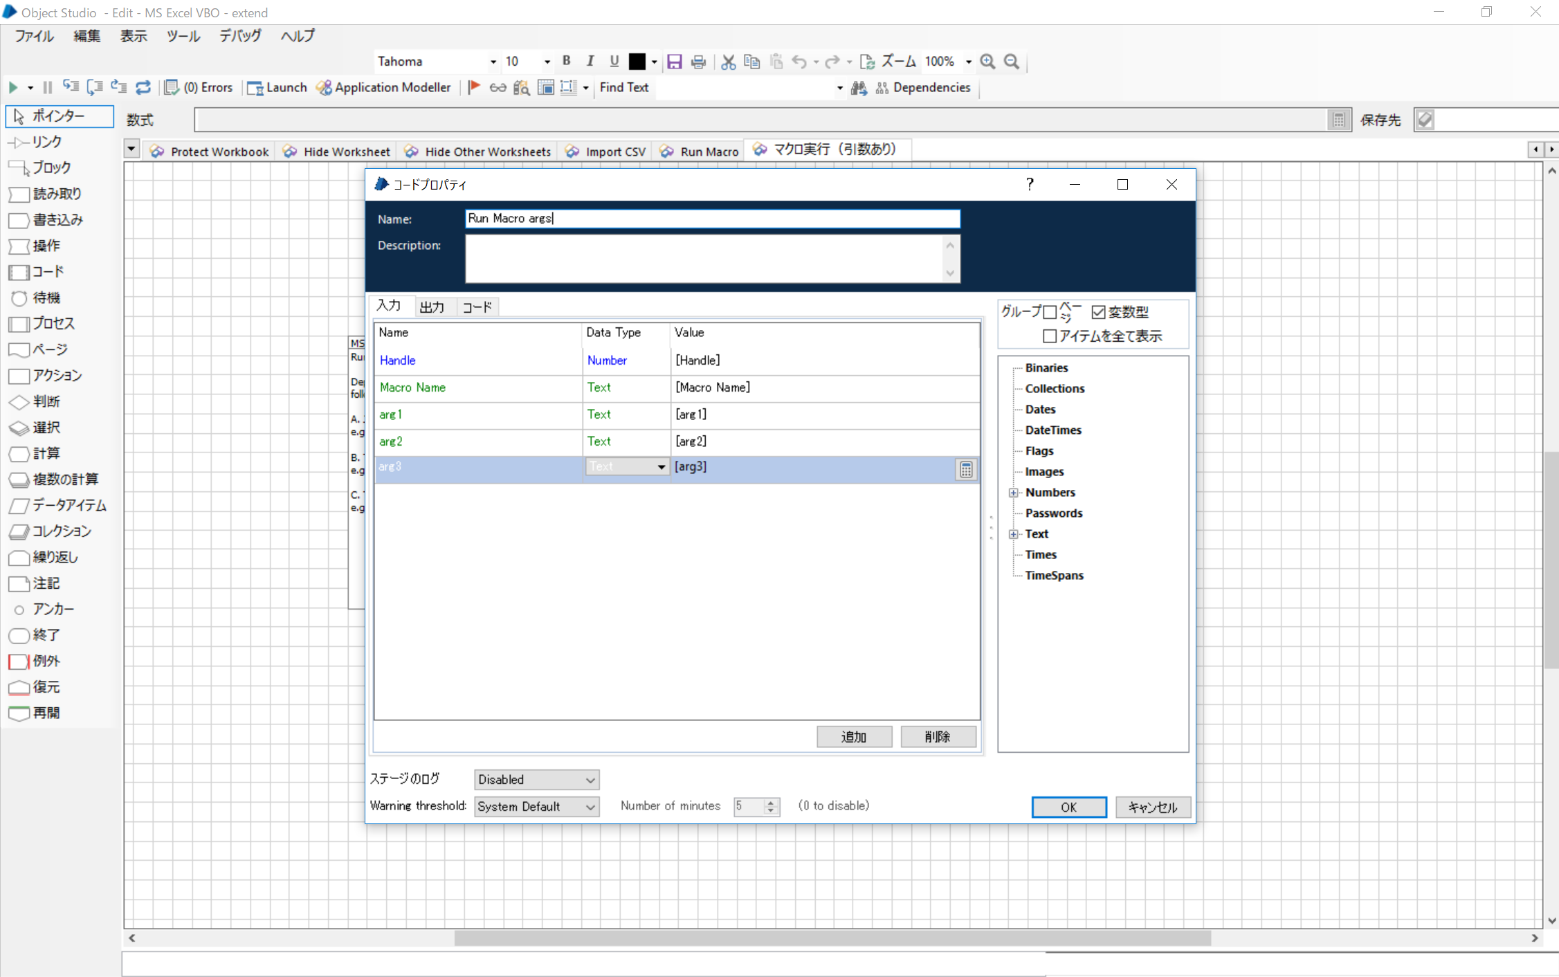
Task: Click the Pause debug icon
Action: click(47, 87)
